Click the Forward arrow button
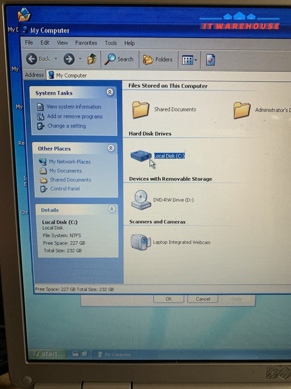Screen dimensions: 291x389 point(69,59)
